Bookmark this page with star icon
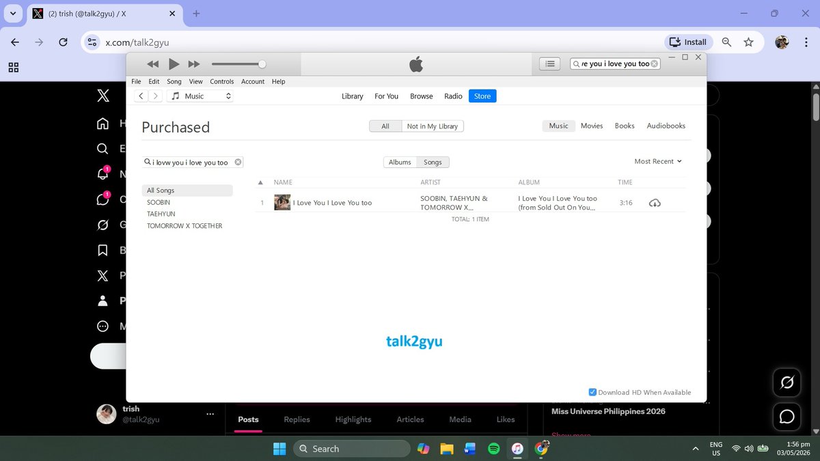Viewport: 820px width, 461px height. (749, 42)
